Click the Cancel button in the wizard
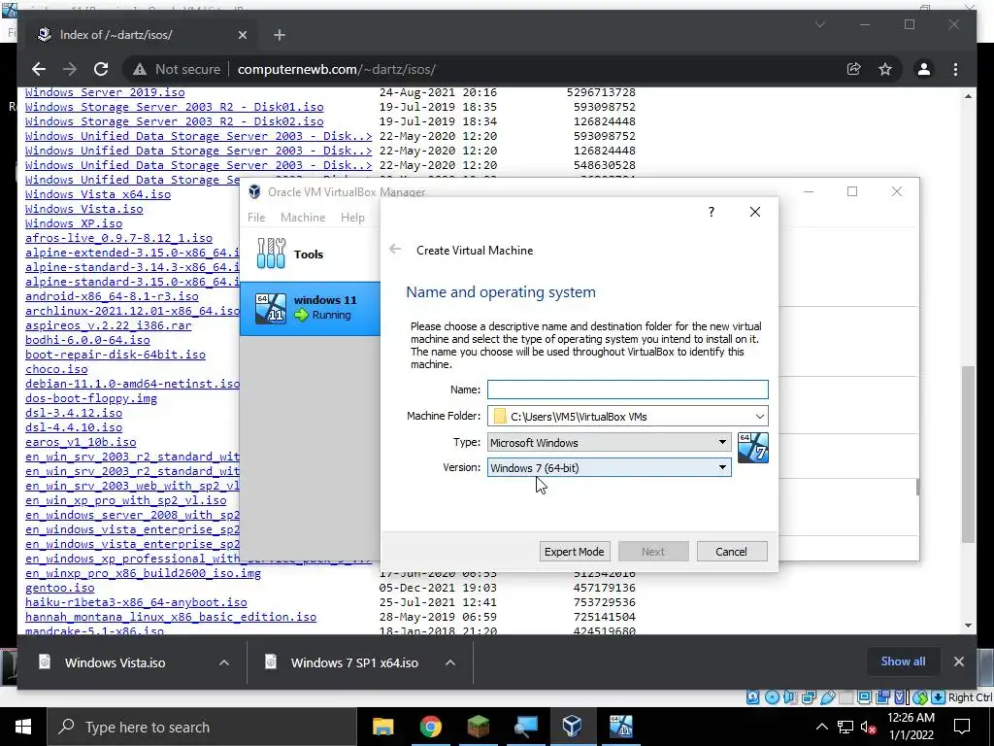994x746 pixels. tap(732, 552)
